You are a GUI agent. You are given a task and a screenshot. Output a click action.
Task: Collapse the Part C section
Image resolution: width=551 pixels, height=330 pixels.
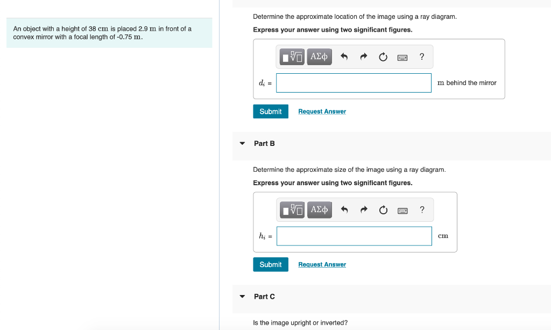coord(242,297)
